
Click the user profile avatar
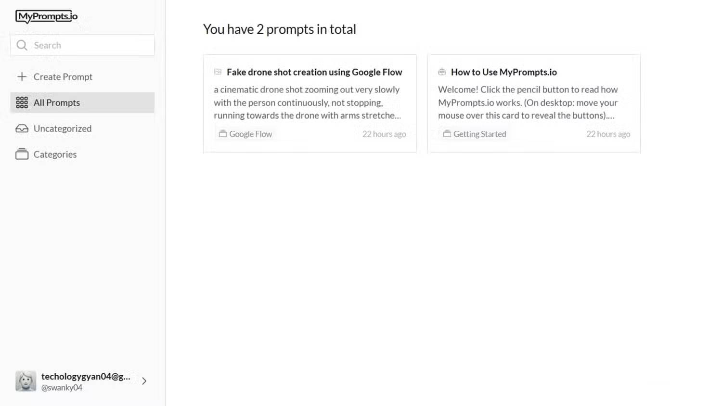pyautogui.click(x=26, y=381)
